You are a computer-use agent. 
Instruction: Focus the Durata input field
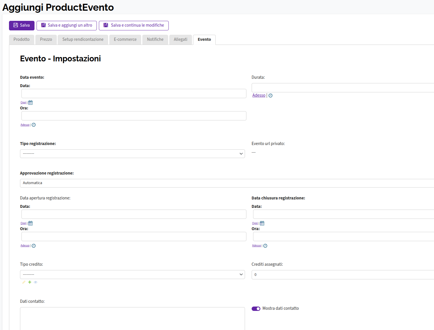click(x=343, y=88)
